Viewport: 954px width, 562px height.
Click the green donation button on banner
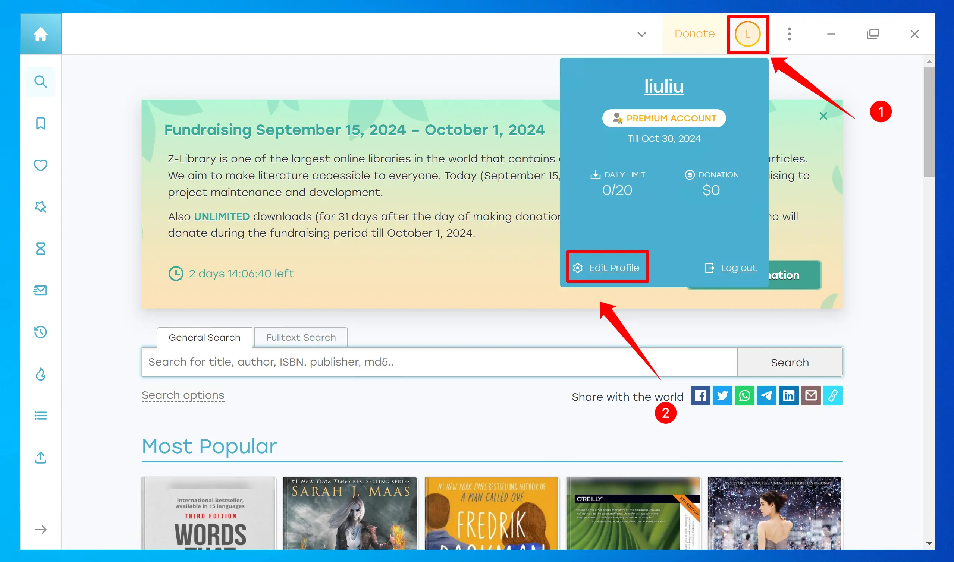(x=795, y=275)
